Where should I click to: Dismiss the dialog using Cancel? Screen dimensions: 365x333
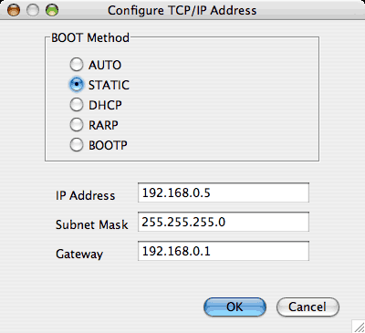(x=308, y=307)
